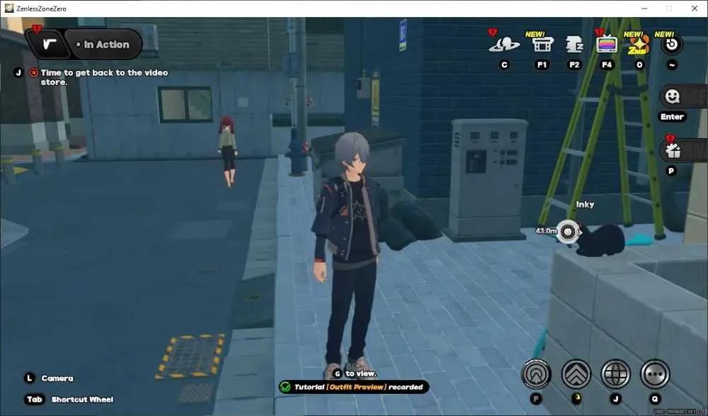Click the round waypoint marker next to 43.0m
Viewport: 708px width, 416px height.
coord(567,232)
